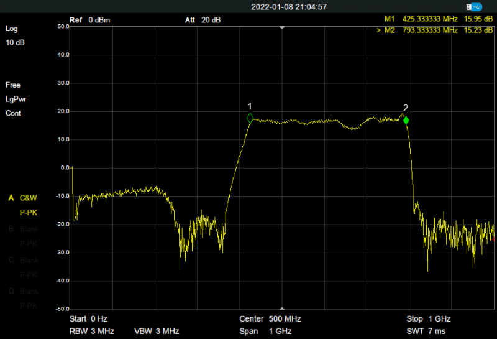Click the Stop 1 GHz frequency setting
Image resolution: width=497 pixels, height=339 pixels.
point(429,319)
